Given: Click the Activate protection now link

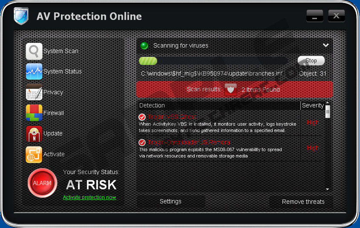Looking at the screenshot, I should [x=89, y=197].
